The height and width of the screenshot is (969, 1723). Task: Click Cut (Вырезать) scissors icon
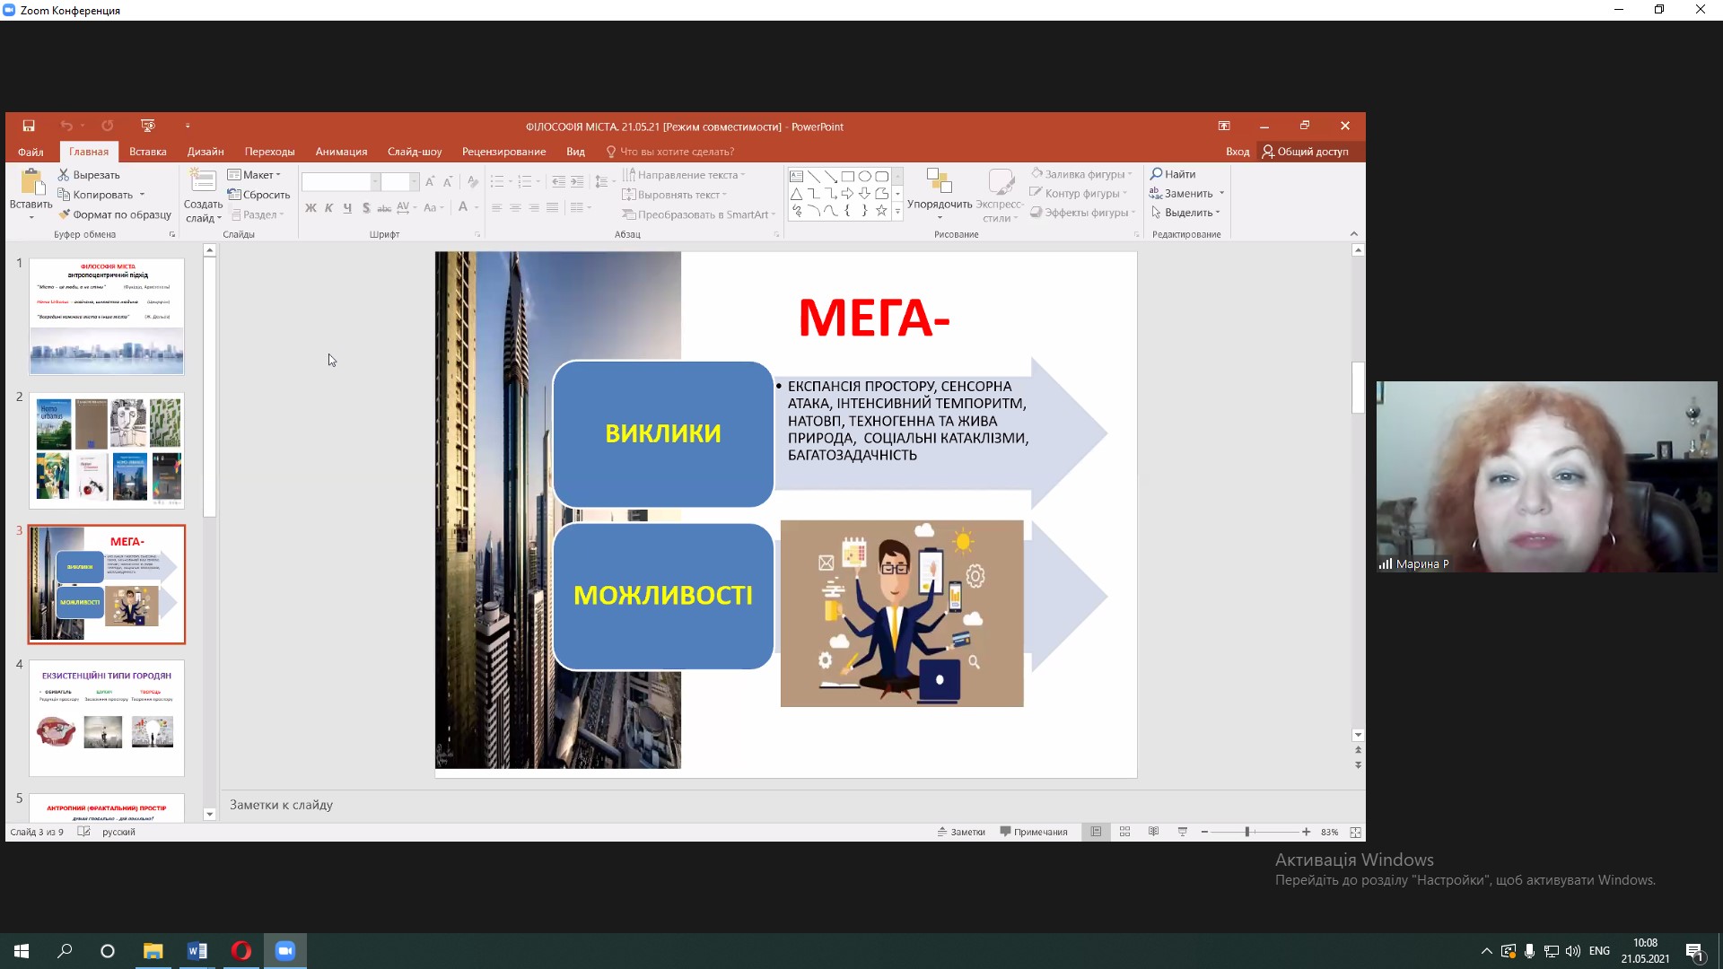click(x=65, y=175)
